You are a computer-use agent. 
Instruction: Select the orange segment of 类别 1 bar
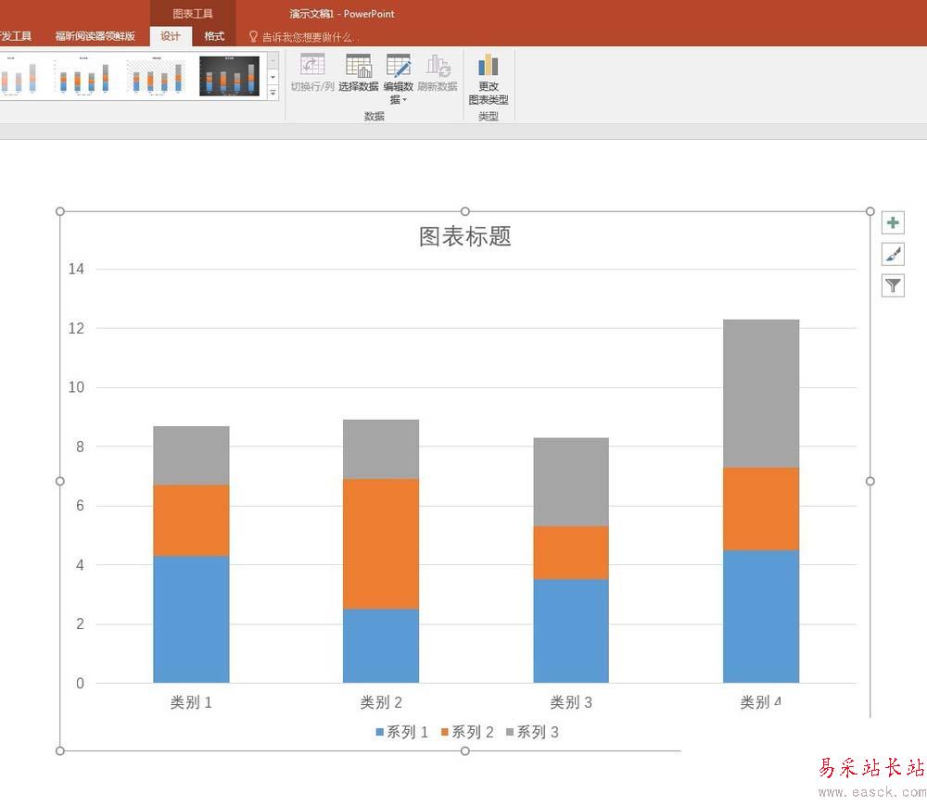pyautogui.click(x=191, y=521)
